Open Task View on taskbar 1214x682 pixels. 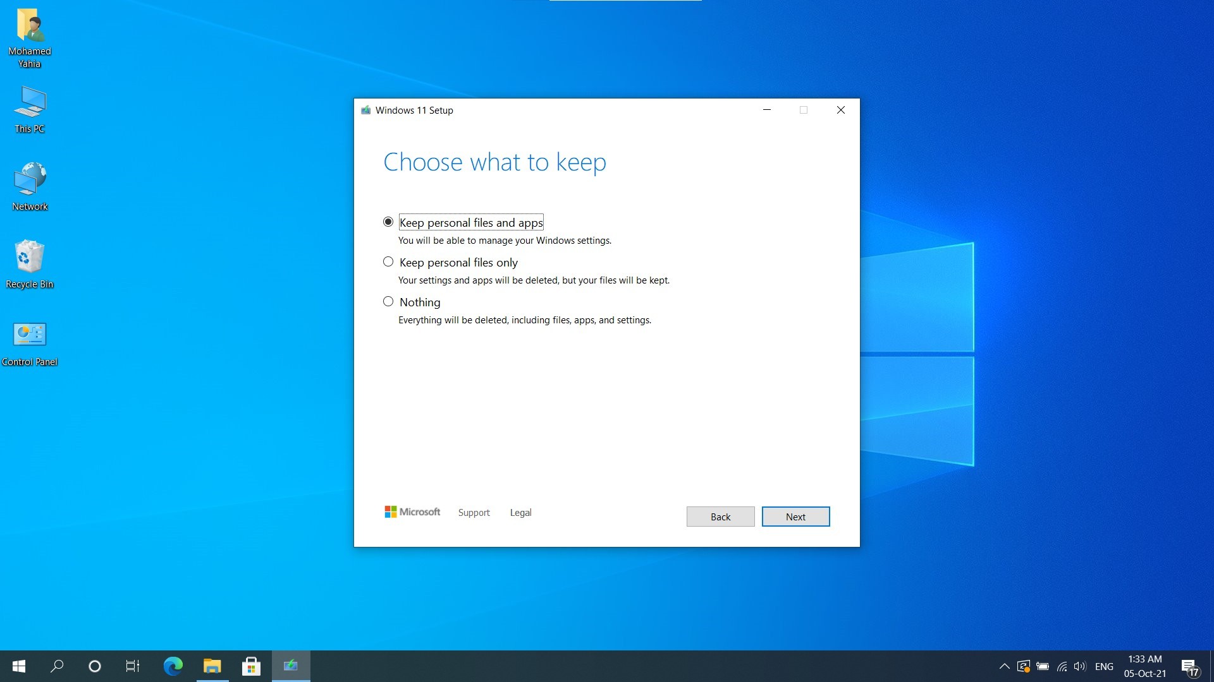pyautogui.click(x=133, y=666)
